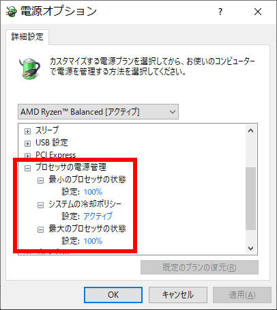The image size is (277, 310).
Task: Click the アクティブ cooling policy value
Action: coord(98,216)
